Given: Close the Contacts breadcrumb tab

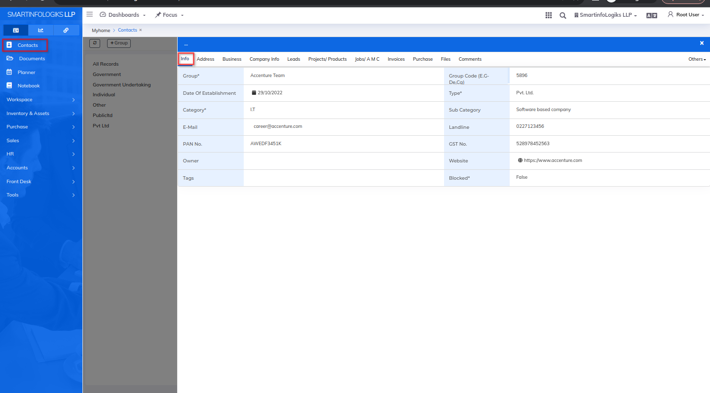Looking at the screenshot, I should (141, 30).
